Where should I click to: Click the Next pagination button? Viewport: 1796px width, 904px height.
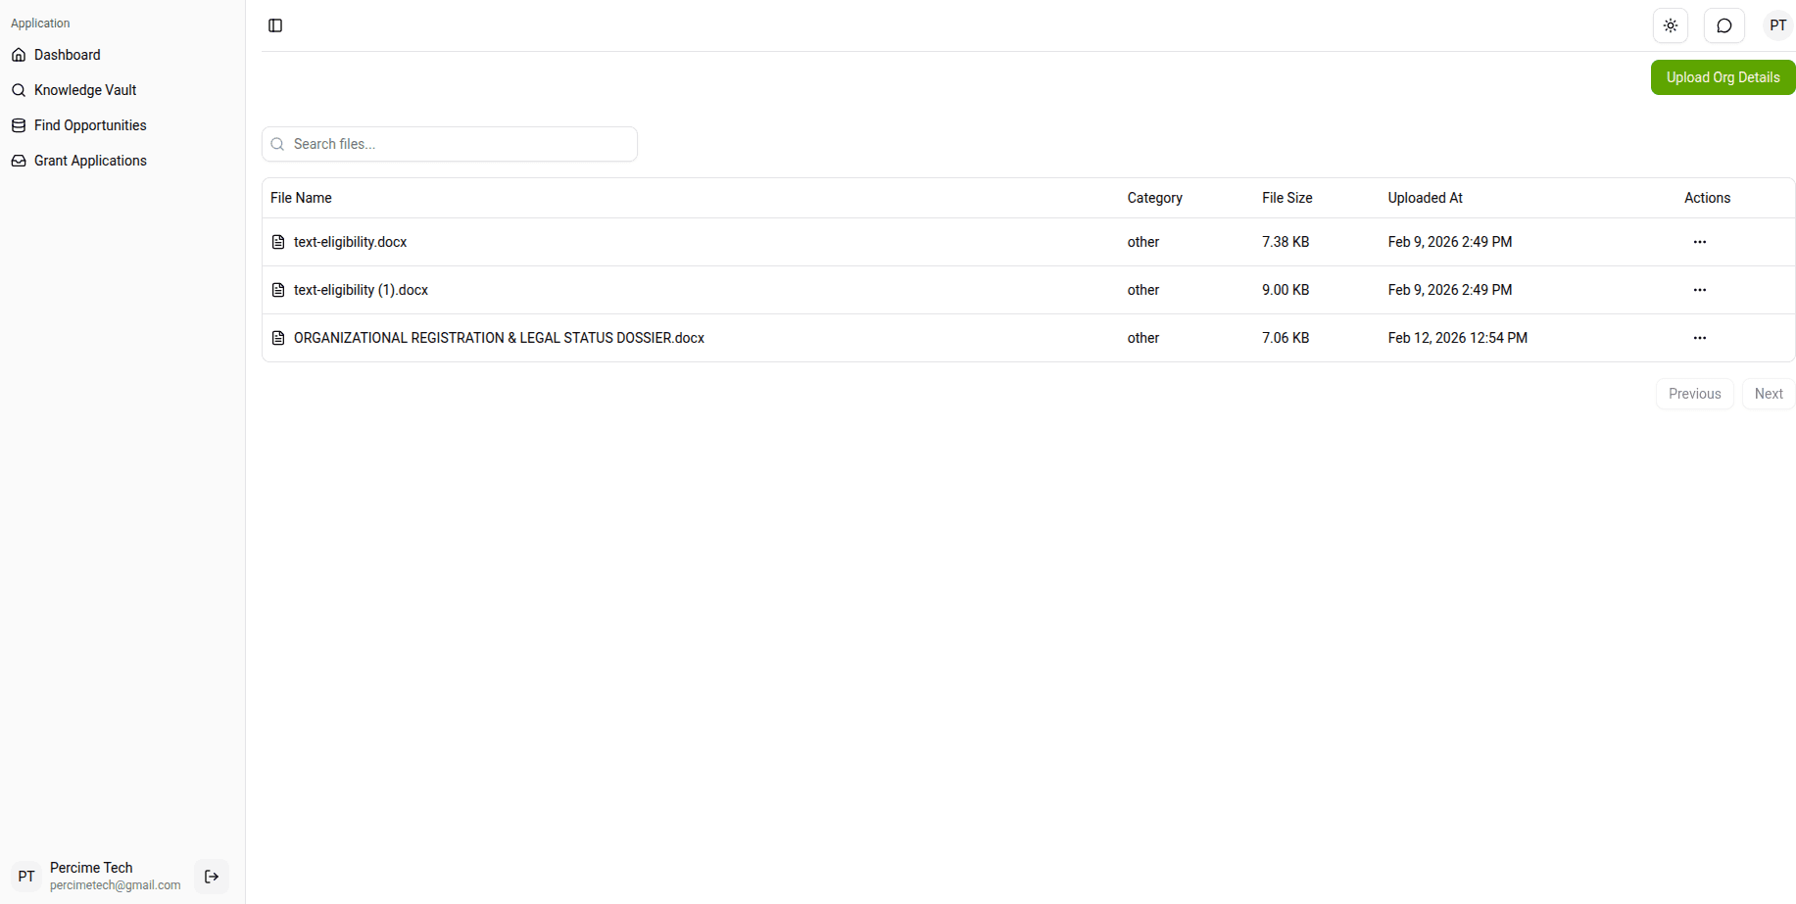1768,394
